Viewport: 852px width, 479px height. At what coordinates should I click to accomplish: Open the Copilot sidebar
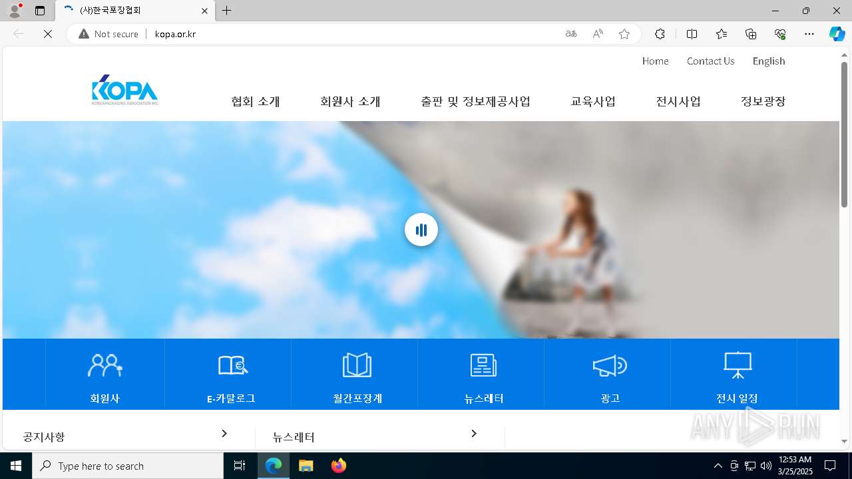pyautogui.click(x=837, y=34)
